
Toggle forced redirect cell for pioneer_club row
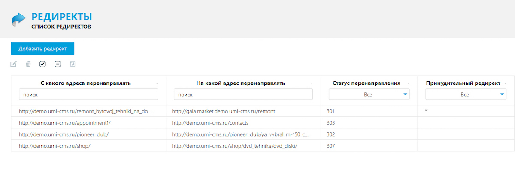click(x=466, y=134)
